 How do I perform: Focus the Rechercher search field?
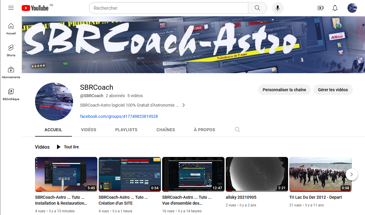click(168, 8)
